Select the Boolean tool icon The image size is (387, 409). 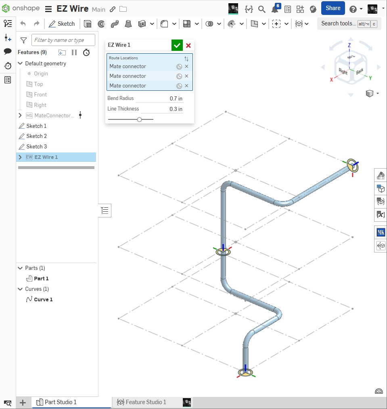pyautogui.click(x=209, y=24)
